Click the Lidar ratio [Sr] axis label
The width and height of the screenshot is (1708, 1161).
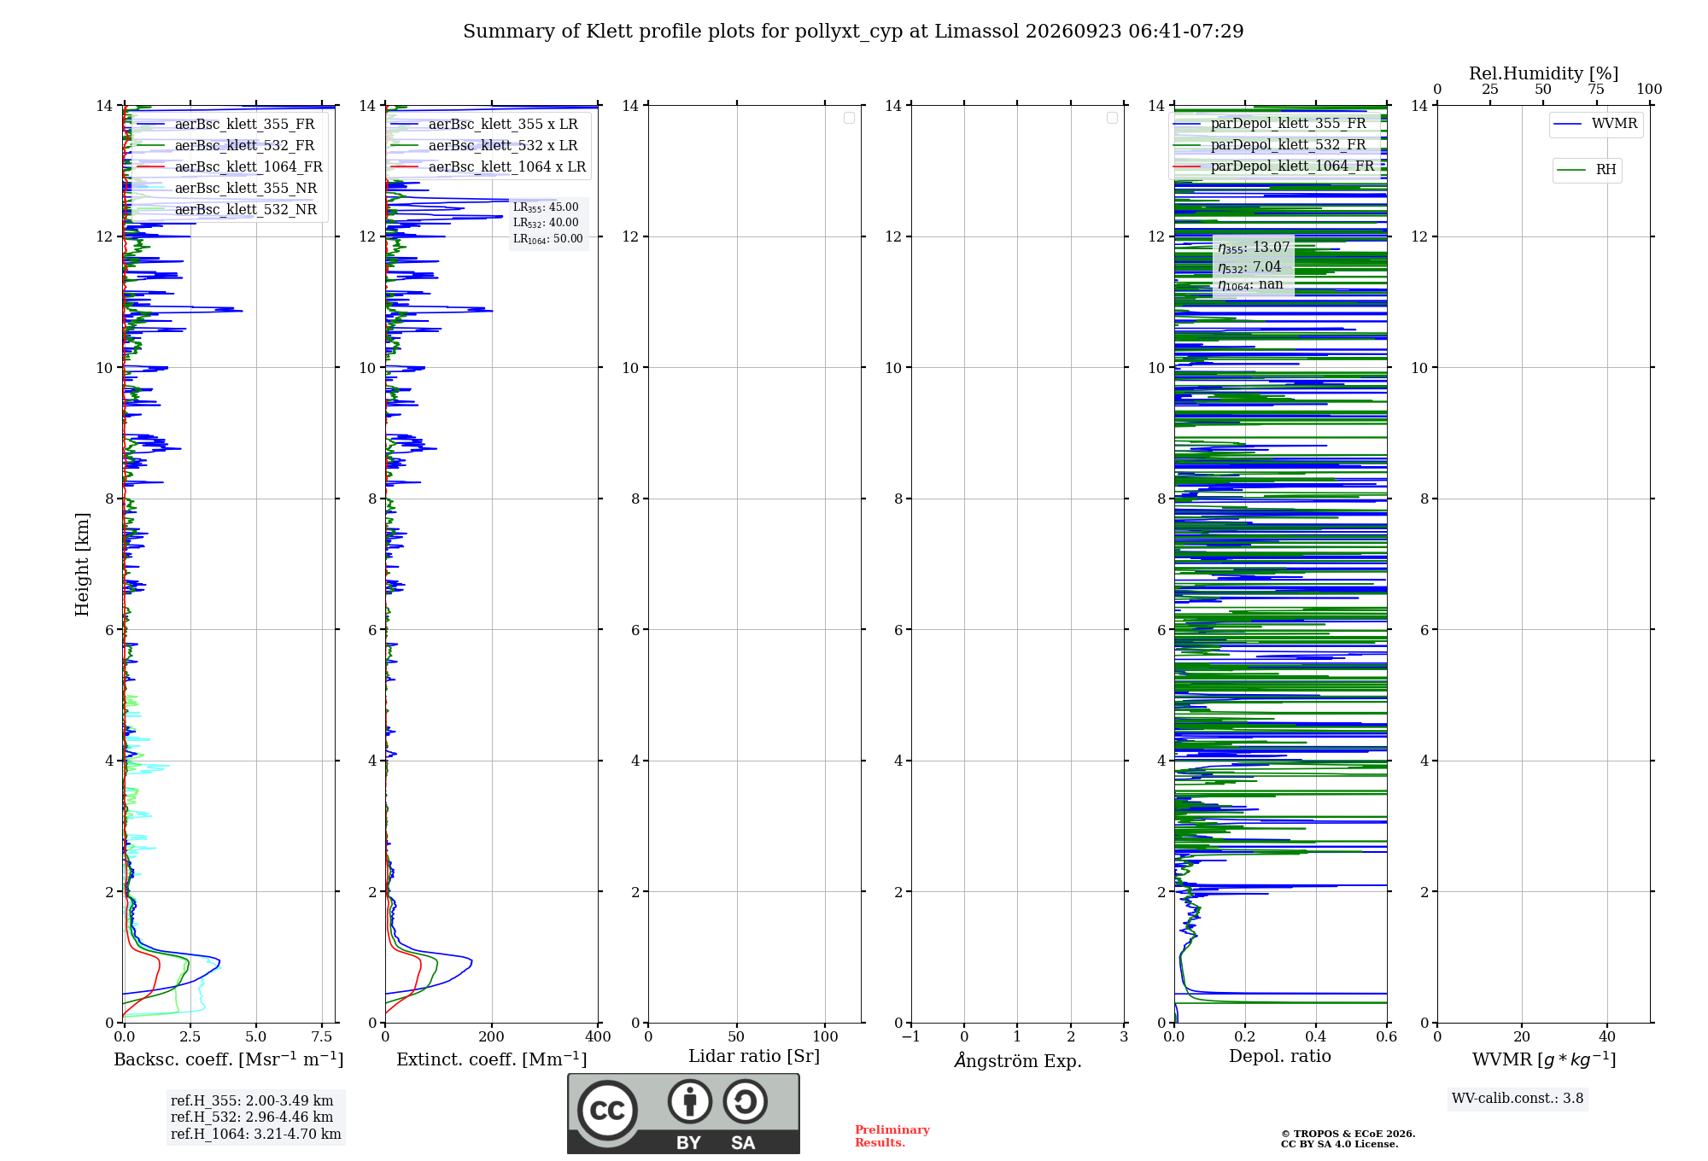pyautogui.click(x=754, y=1057)
